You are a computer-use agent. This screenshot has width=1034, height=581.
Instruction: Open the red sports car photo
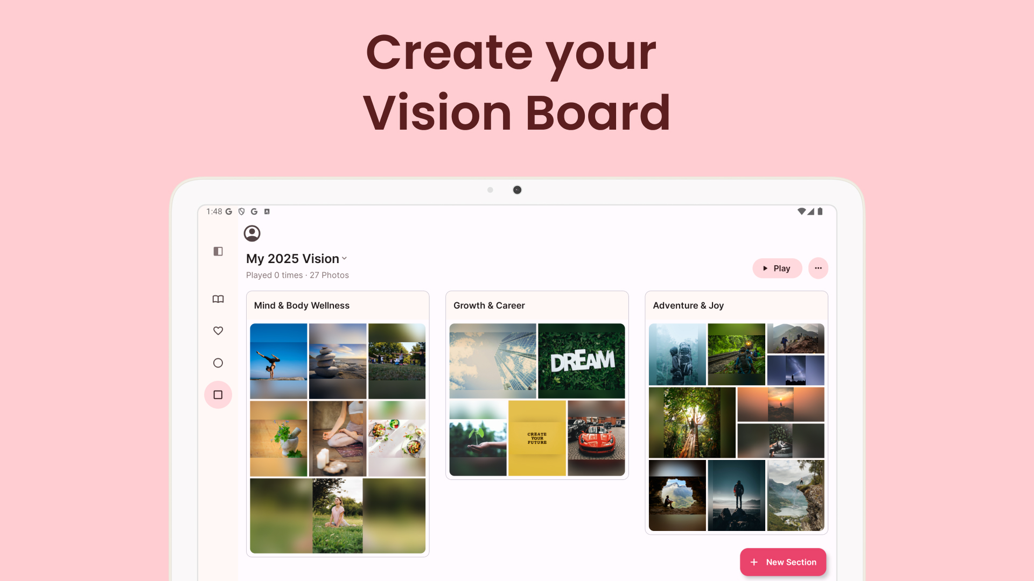pos(596,438)
